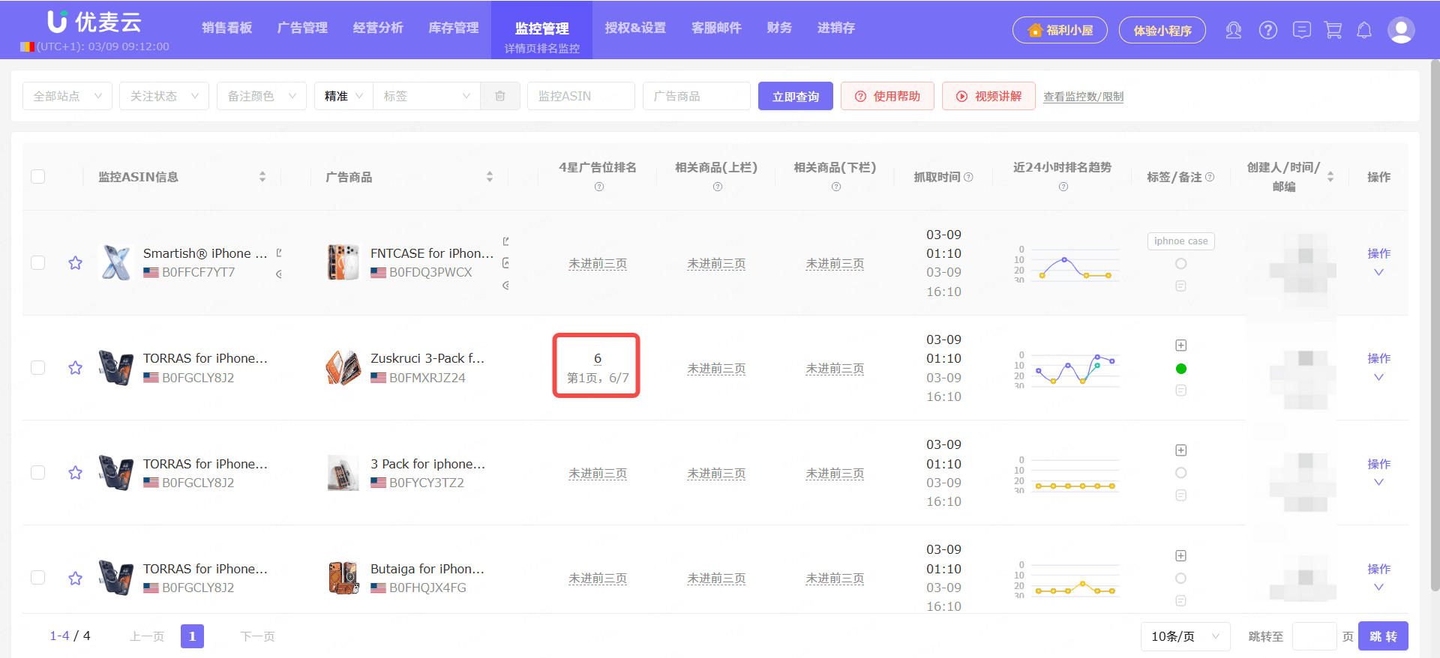Click the help question mark icon in header
The width and height of the screenshot is (1440, 658).
tap(1267, 30)
